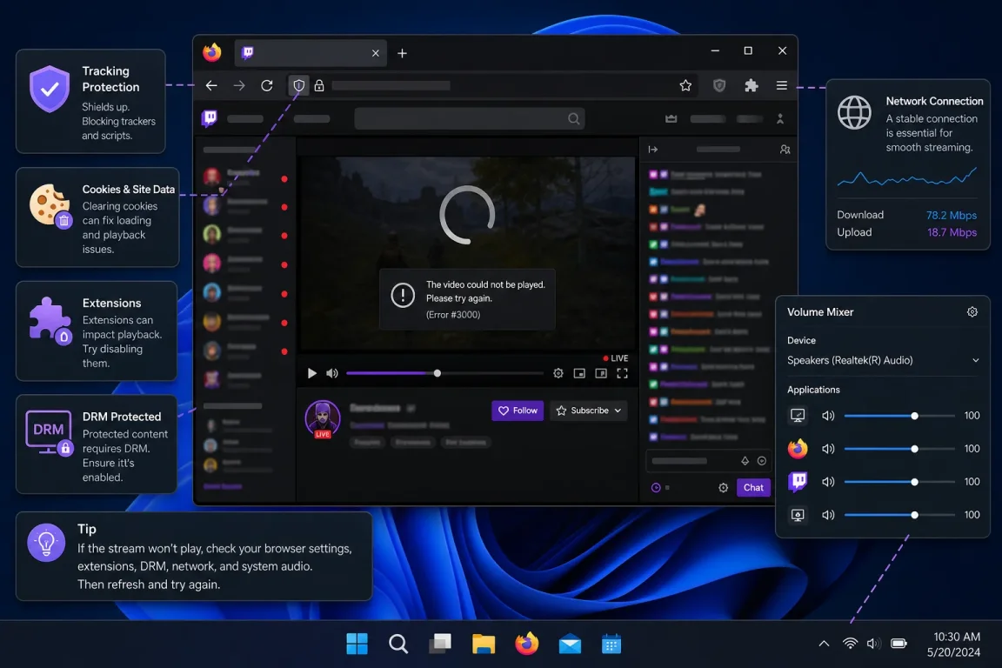Open the Windows Start menu
This screenshot has width=1002, height=668.
357,644
